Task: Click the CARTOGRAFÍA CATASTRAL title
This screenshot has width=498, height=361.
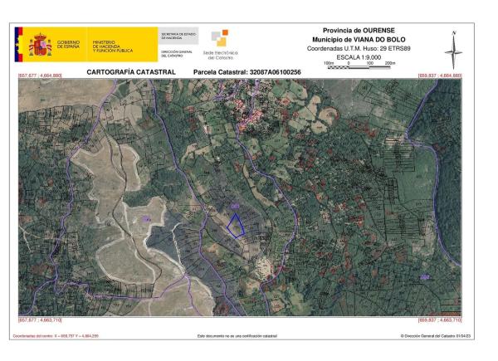Action: click(x=131, y=72)
